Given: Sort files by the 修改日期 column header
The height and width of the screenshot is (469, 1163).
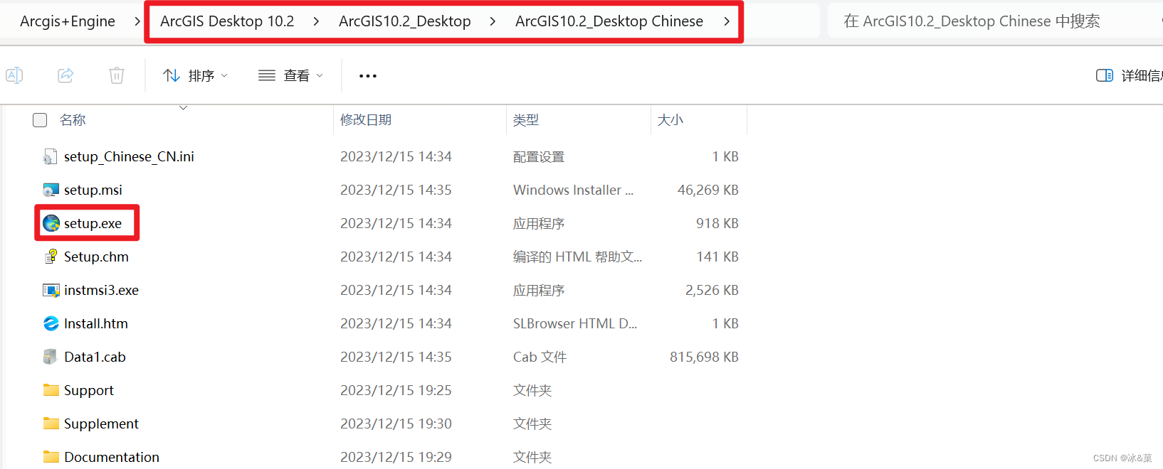Looking at the screenshot, I should point(366,120).
